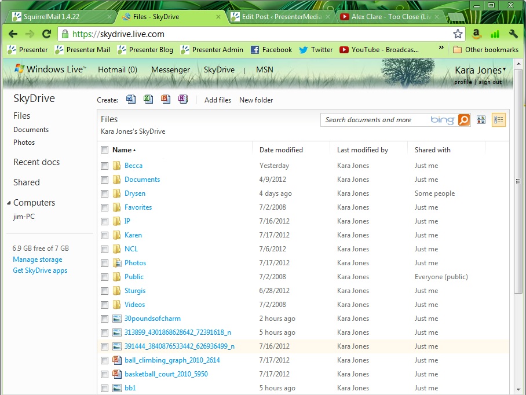The height and width of the screenshot is (395, 526).
Task: Open the Facebook bookmark
Action: pos(272,50)
